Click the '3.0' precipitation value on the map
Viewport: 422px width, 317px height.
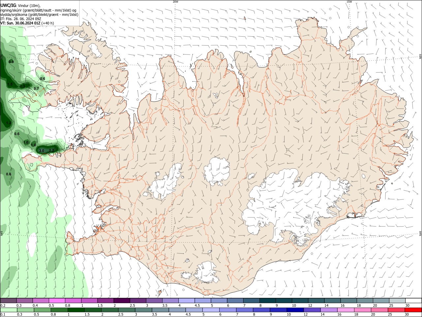point(42,151)
